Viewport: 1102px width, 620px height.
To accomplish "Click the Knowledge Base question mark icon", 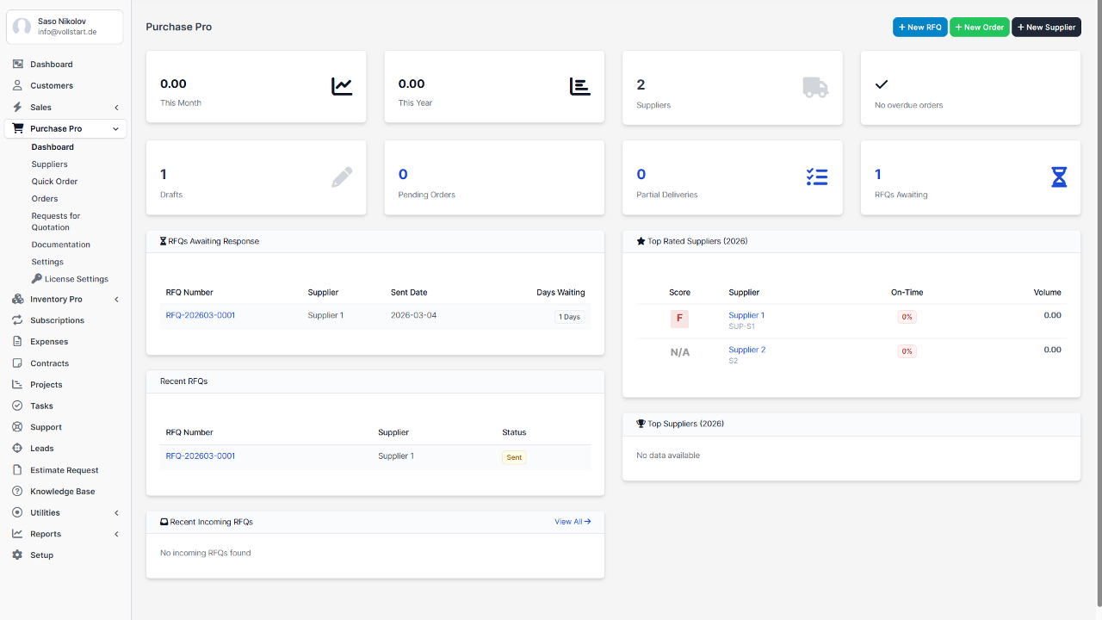I will point(17,491).
